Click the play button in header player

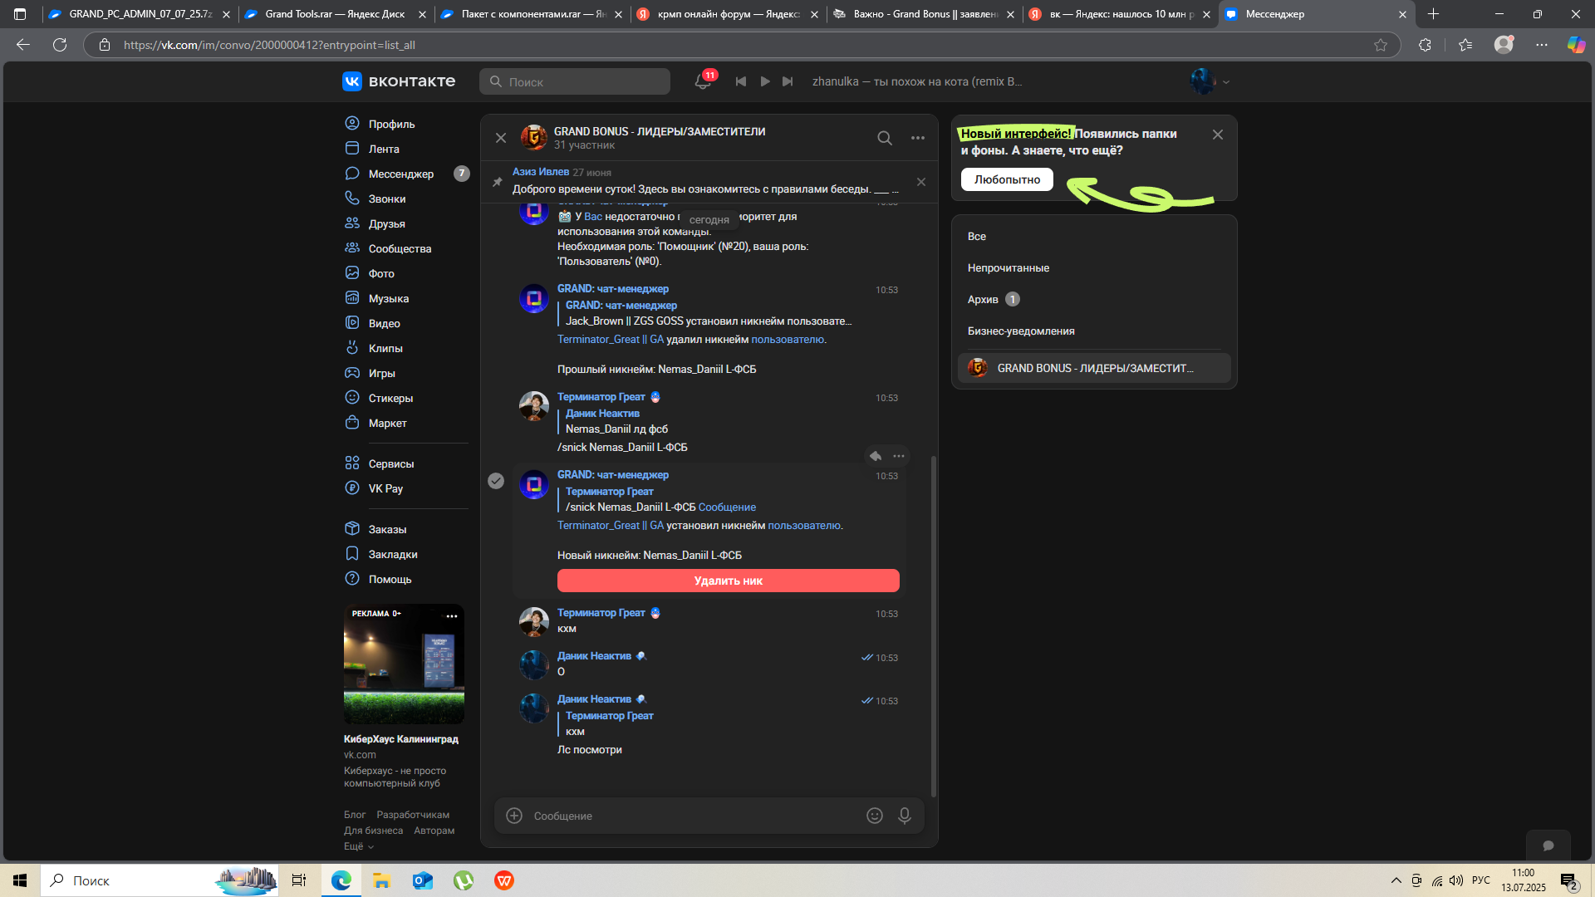(765, 81)
